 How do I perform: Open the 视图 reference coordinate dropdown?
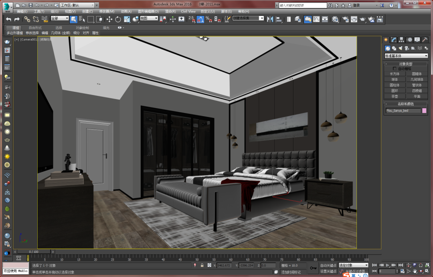click(149, 18)
